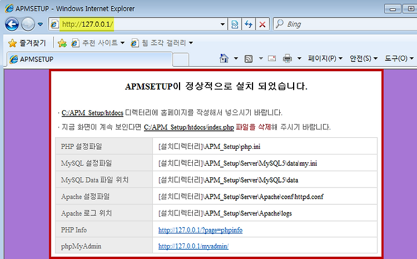Click the Apache\logs path value cell
The width and height of the screenshot is (417, 259).
pos(265,213)
